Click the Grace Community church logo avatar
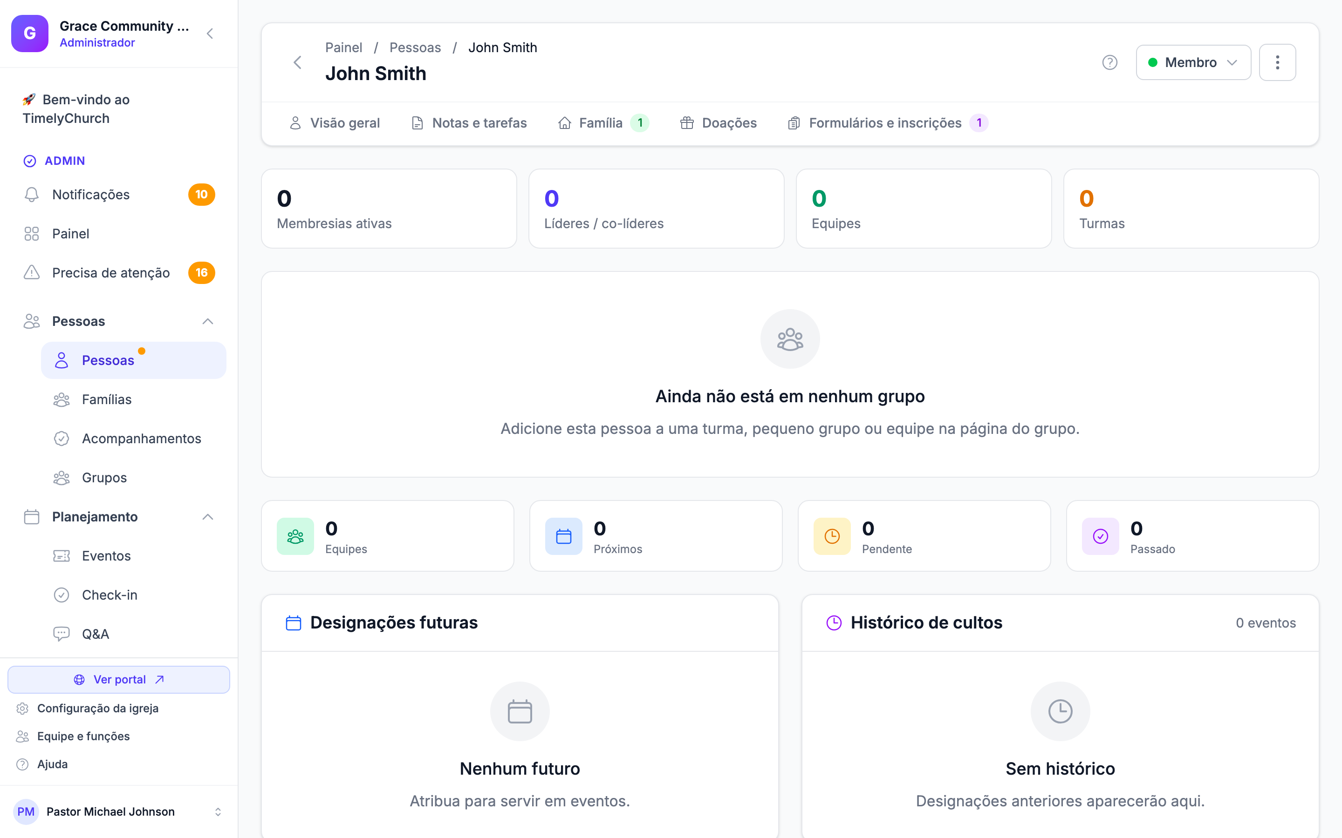This screenshot has width=1342, height=838. (30, 33)
